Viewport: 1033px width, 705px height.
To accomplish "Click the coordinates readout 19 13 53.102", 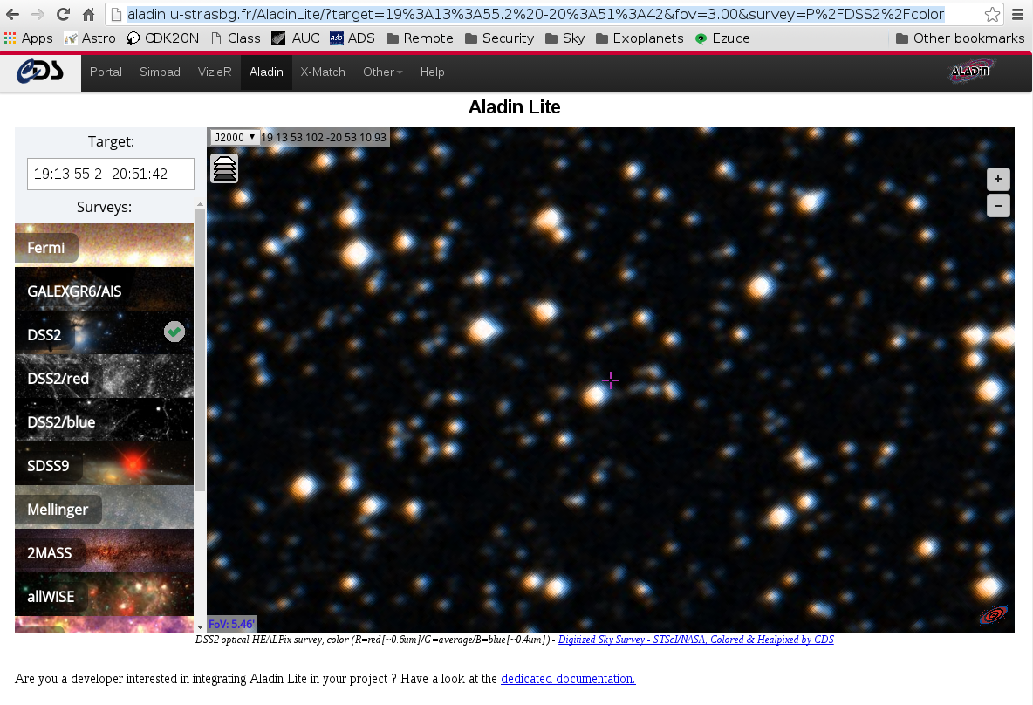I will pyautogui.click(x=324, y=137).
